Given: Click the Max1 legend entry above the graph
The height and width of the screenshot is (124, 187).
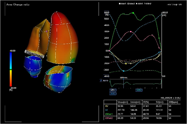Looking at the screenshot, I should pyautogui.click(x=123, y=4).
